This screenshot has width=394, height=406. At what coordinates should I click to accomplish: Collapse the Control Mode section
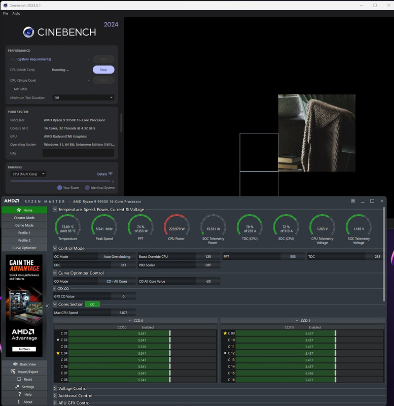coord(55,248)
